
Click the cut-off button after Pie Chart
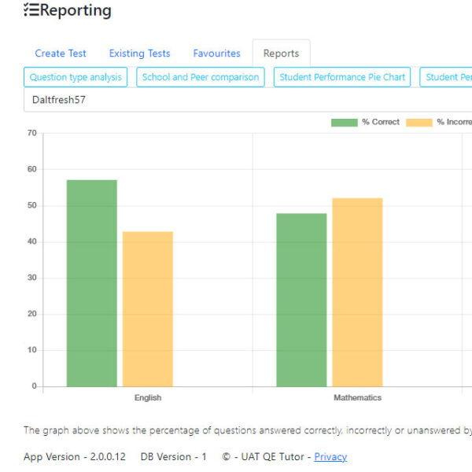(447, 77)
